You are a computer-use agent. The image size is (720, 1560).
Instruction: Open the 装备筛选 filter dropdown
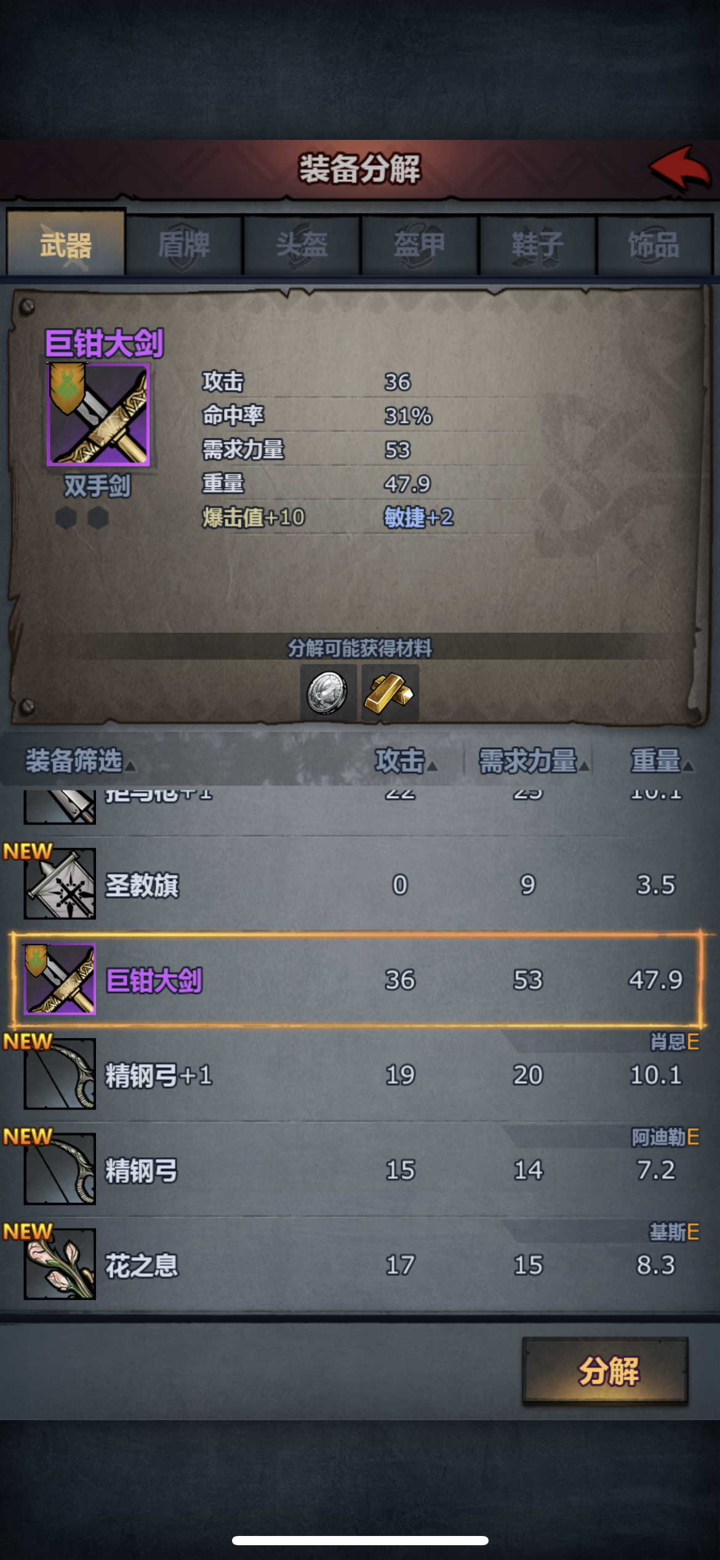click(x=80, y=762)
